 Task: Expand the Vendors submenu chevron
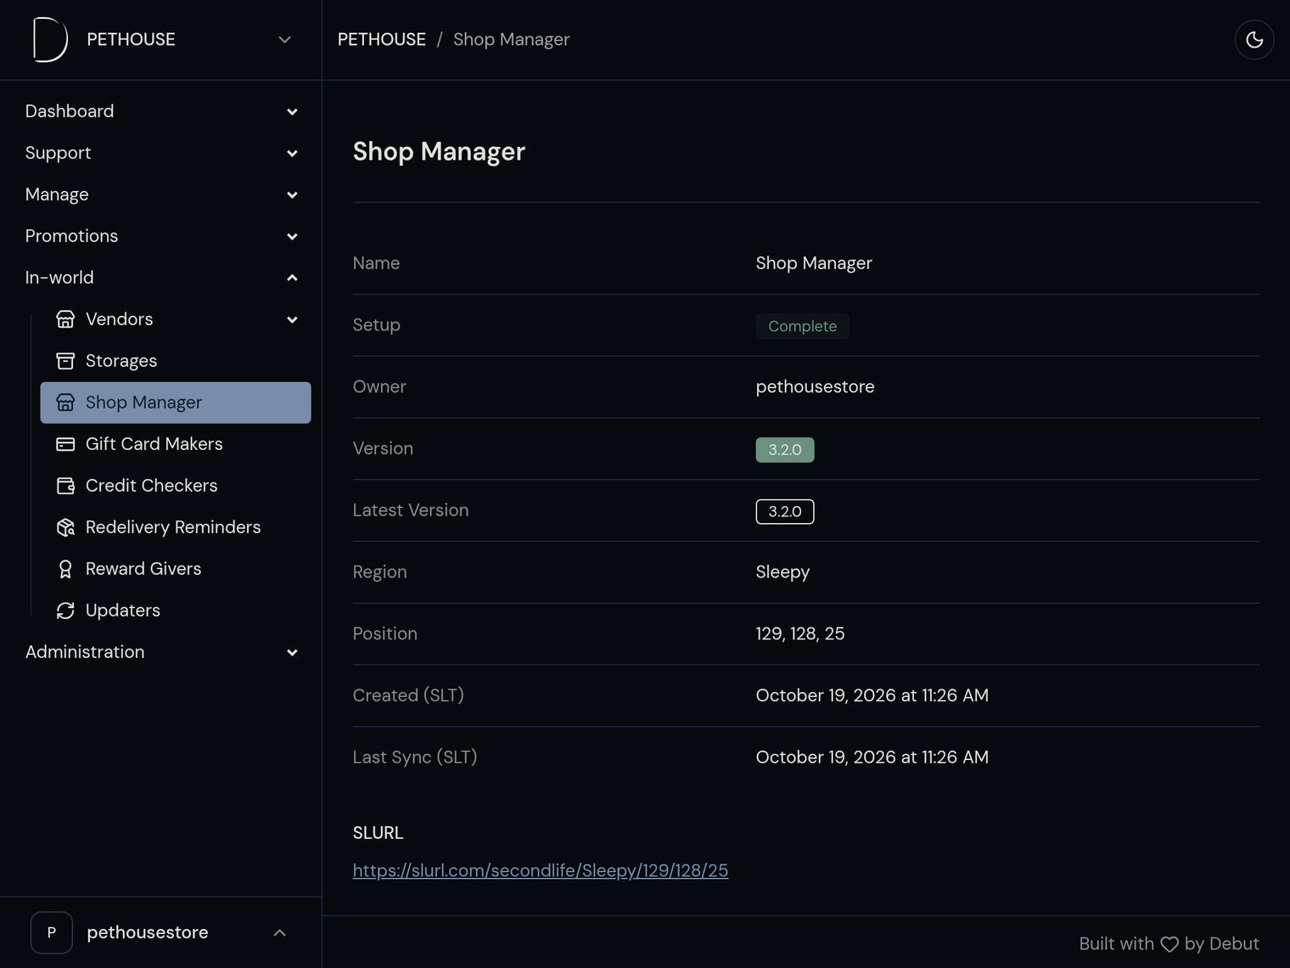click(x=292, y=319)
